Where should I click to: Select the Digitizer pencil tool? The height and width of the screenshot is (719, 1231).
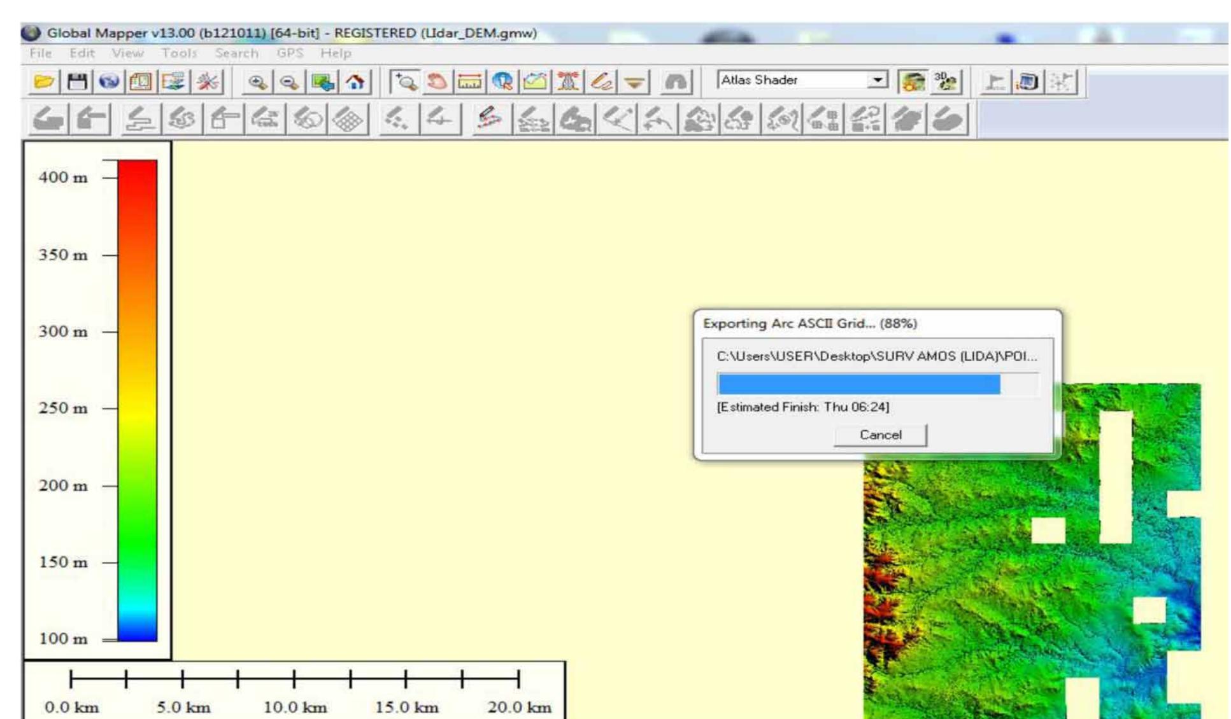click(x=601, y=82)
